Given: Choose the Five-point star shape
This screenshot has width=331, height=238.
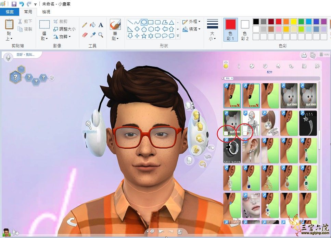Looking at the screenshot, I should [x=144, y=36].
